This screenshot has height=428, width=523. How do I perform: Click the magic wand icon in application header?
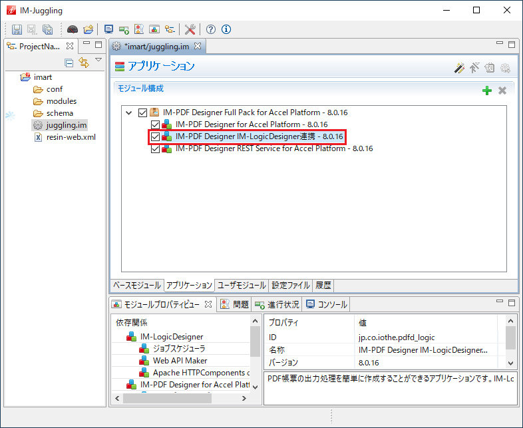pyautogui.click(x=459, y=68)
